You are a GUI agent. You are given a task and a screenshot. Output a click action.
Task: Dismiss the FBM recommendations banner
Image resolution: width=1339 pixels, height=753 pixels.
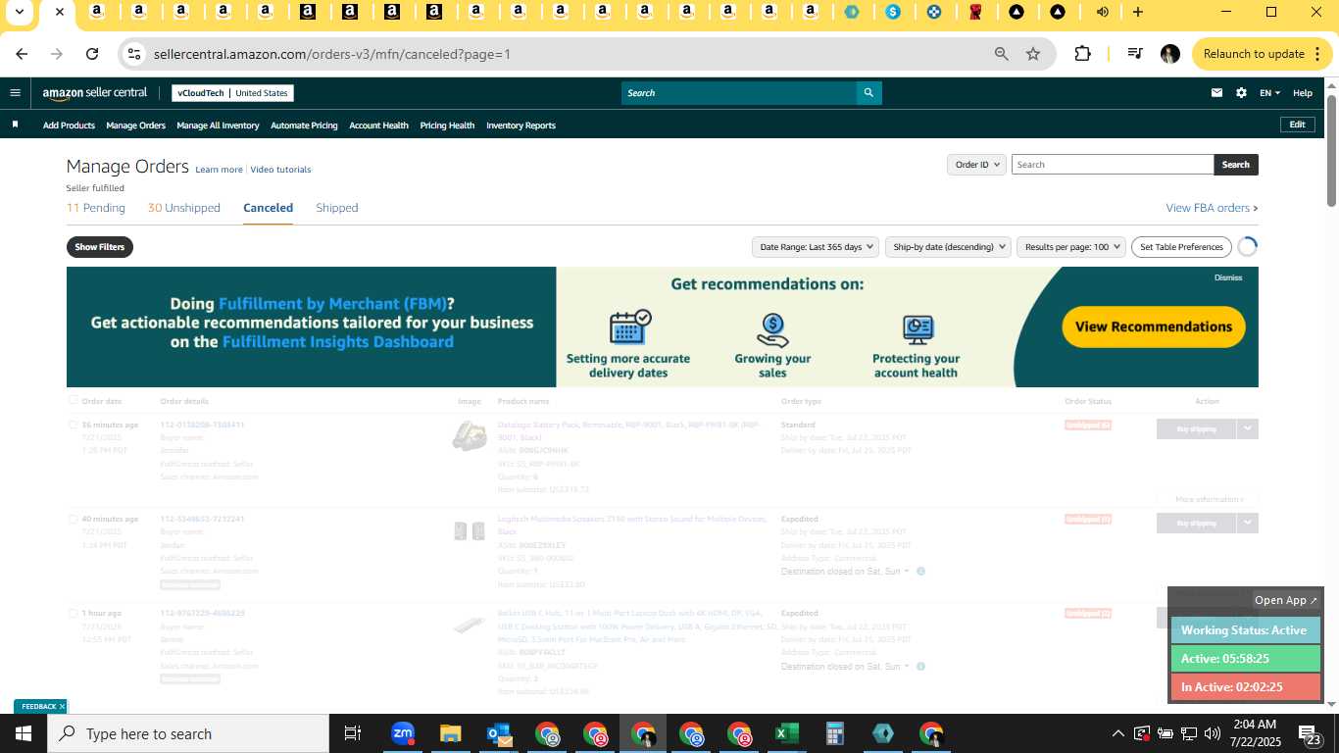[x=1228, y=277]
